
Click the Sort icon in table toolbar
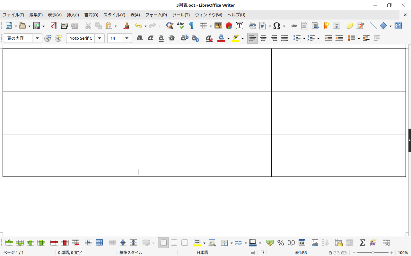[x=326, y=243]
